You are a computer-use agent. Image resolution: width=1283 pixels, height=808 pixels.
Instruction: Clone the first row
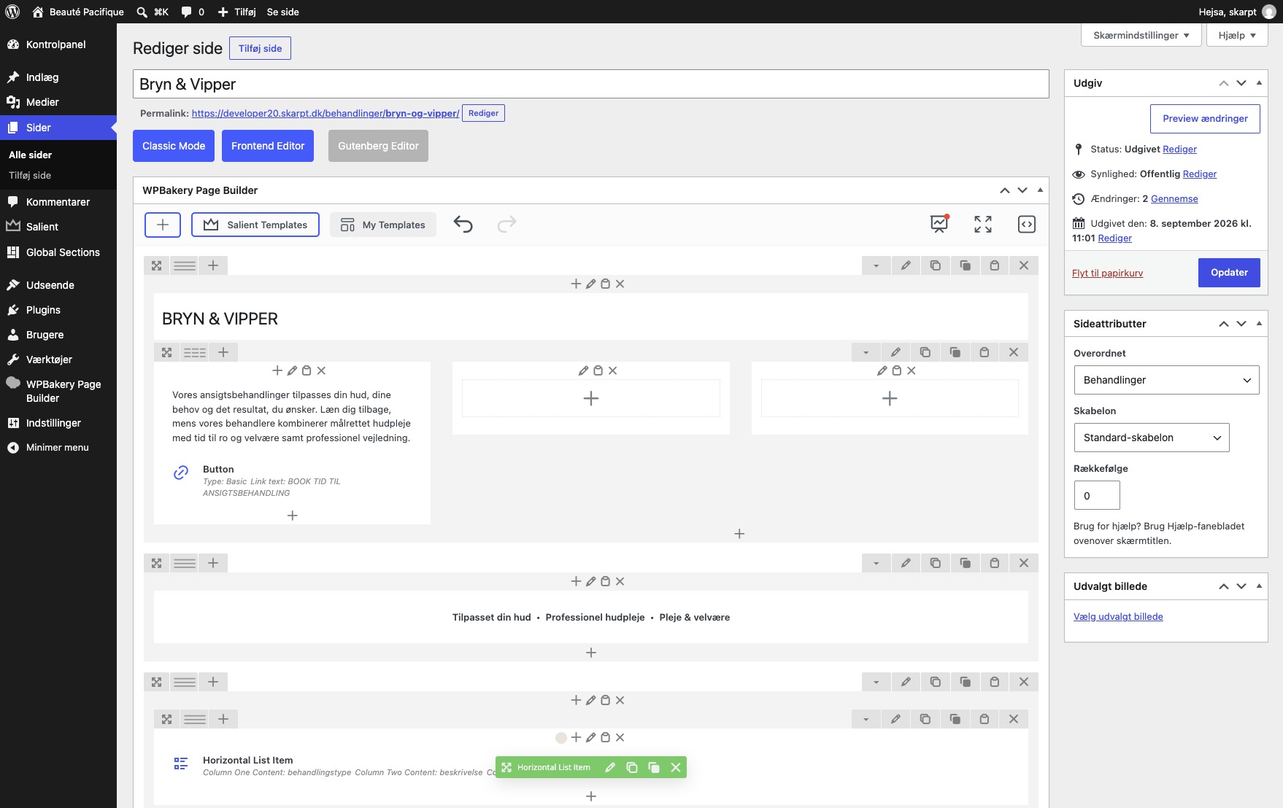coord(936,265)
